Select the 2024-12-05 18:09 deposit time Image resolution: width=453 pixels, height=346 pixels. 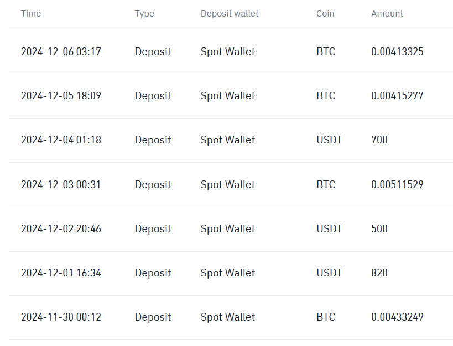tap(61, 96)
